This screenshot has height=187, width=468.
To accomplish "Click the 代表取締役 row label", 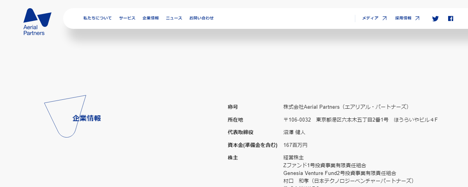I will [240, 132].
